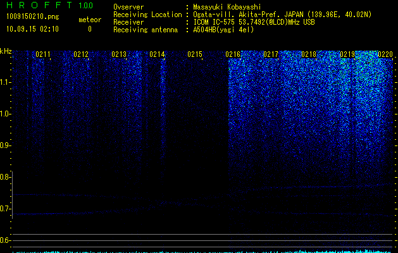398x253 pixels.
Task: Click the A504HB(yagi 4el) antenna text
Action: click(x=223, y=30)
